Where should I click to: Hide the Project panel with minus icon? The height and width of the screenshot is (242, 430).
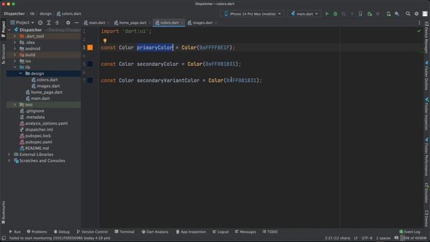coord(77,23)
